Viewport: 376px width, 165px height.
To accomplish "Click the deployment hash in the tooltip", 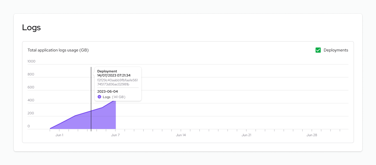I will [117, 82].
